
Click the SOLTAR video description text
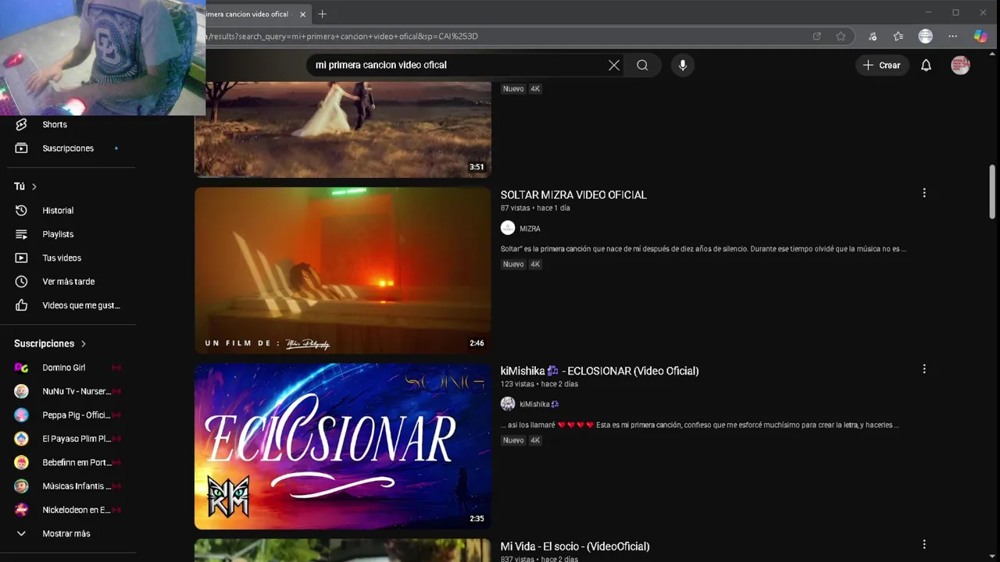pos(703,249)
